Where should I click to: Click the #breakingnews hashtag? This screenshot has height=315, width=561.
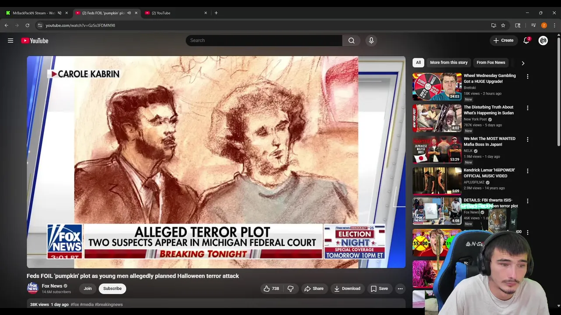coord(109,304)
